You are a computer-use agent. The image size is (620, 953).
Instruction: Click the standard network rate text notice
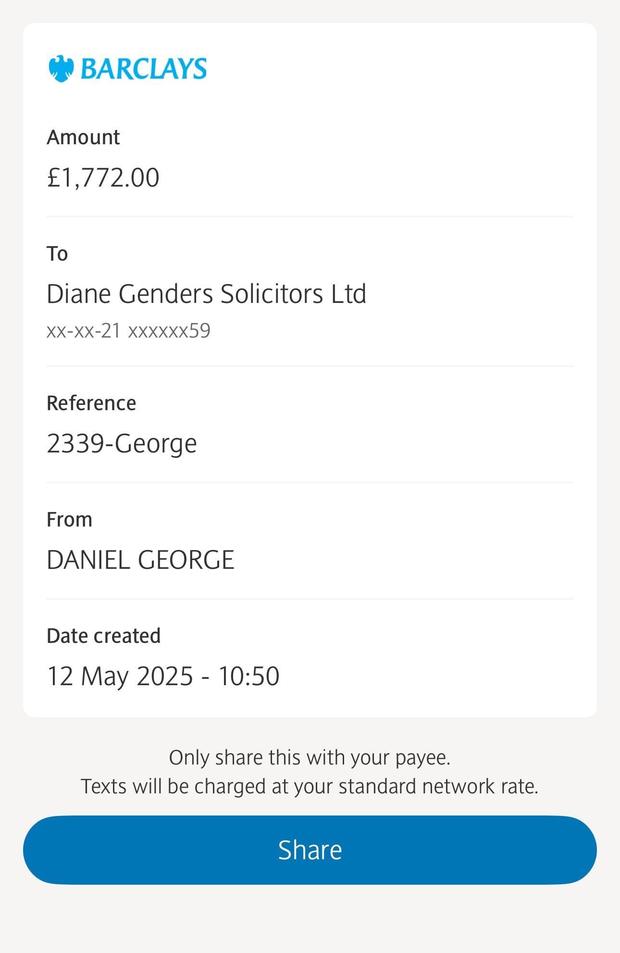tap(310, 787)
